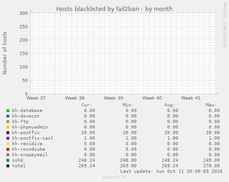This screenshot has height=182, width=229.
Task: Click the 150 y-axis tick label
Action: click(23, 53)
